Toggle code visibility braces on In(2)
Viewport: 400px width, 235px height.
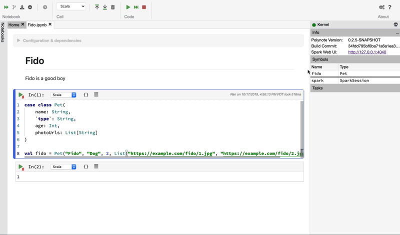pyautogui.click(x=86, y=166)
